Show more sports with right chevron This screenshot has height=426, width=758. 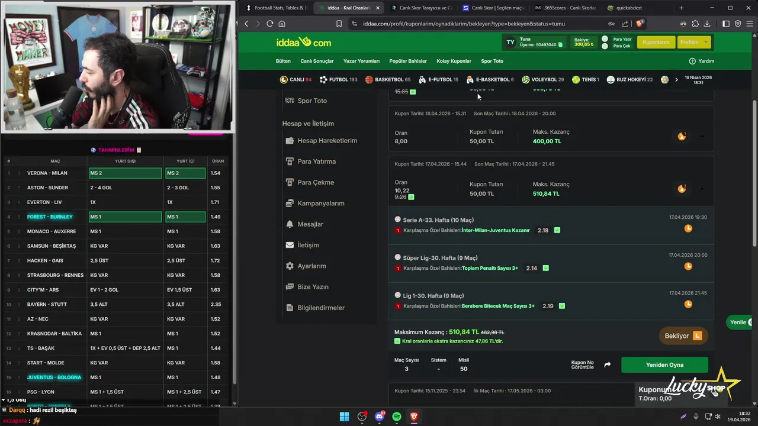[676, 79]
